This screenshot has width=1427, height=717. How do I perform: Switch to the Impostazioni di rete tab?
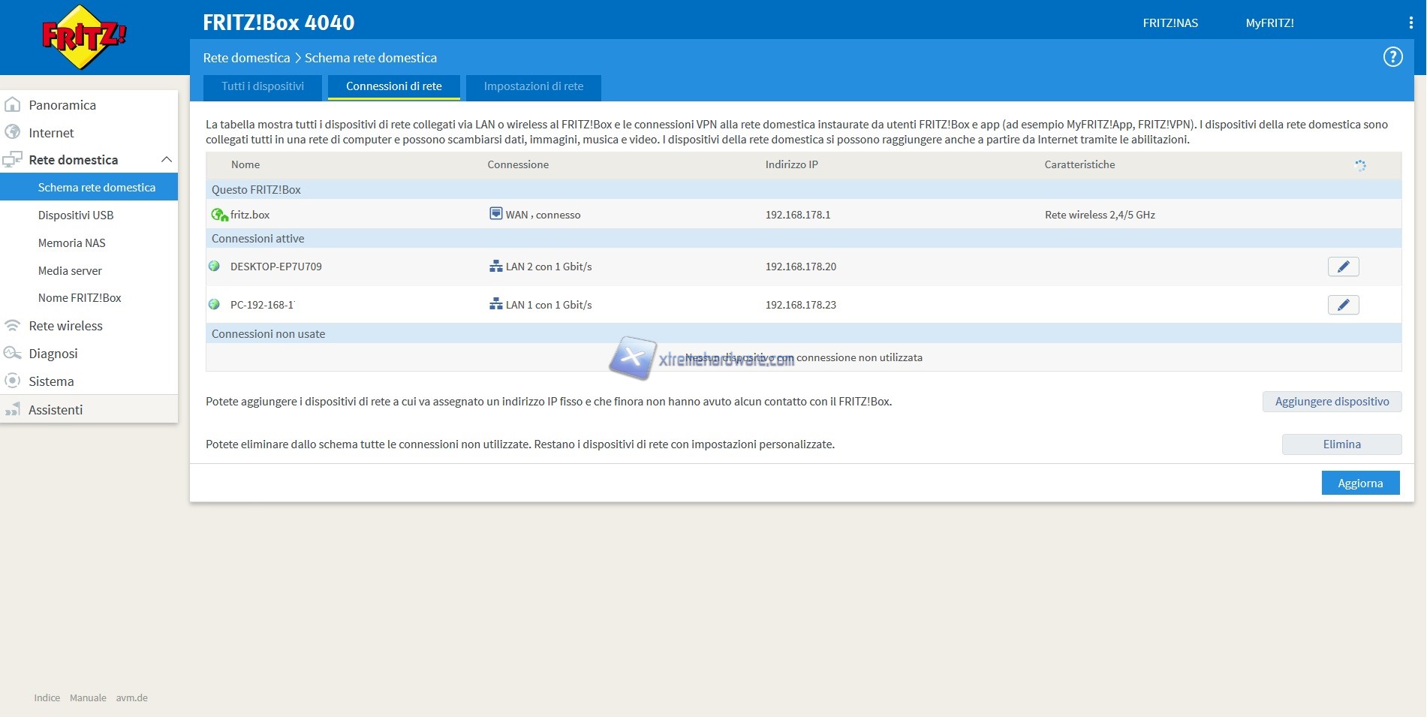pos(533,86)
